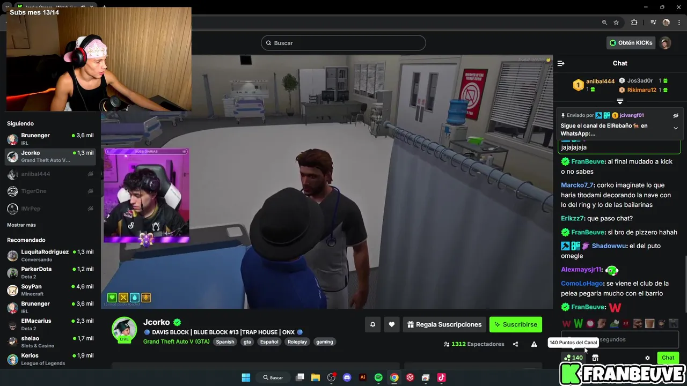Screen dimensions: 687x386
Task: Click Erikzz7 username in chat
Action: pyautogui.click(x=572, y=218)
